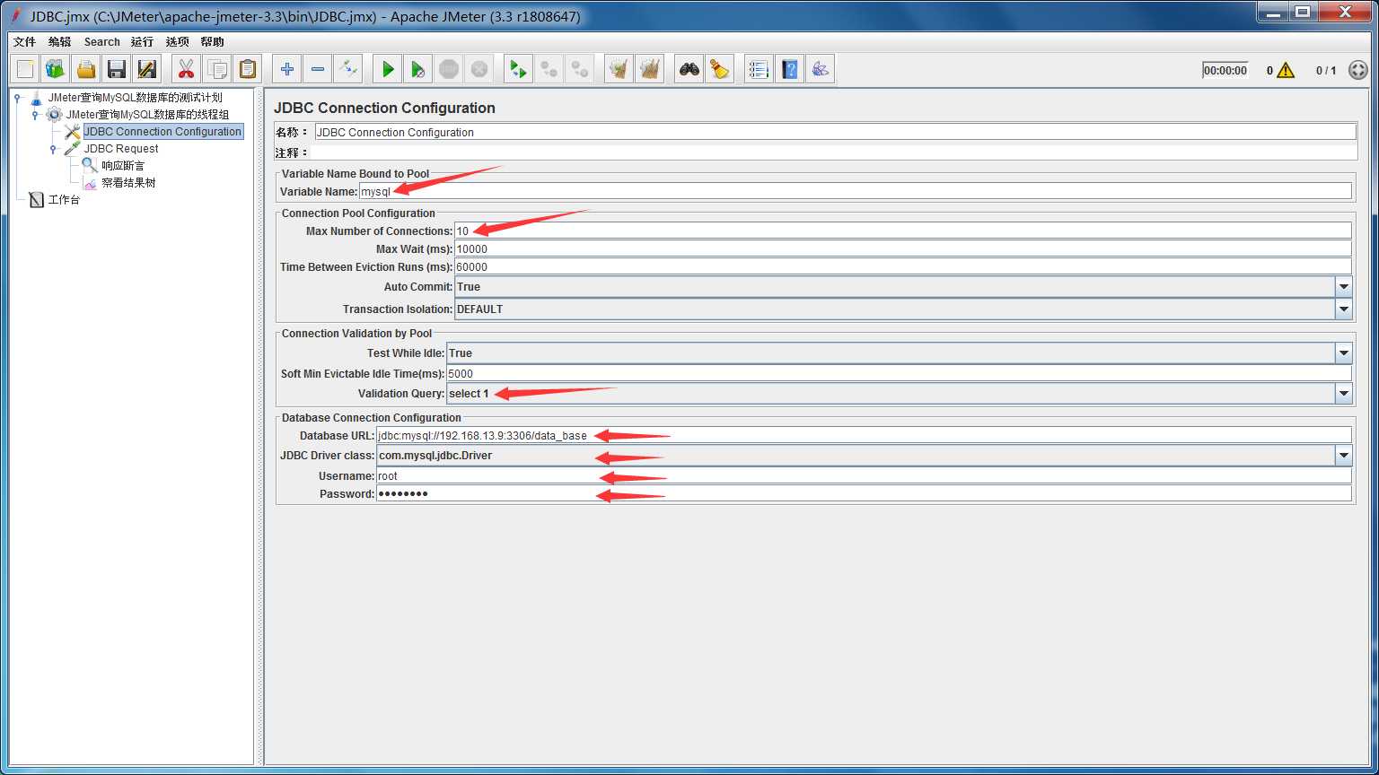1379x775 pixels.
Task: Expand all nodes with the plus icon
Action: [x=287, y=69]
